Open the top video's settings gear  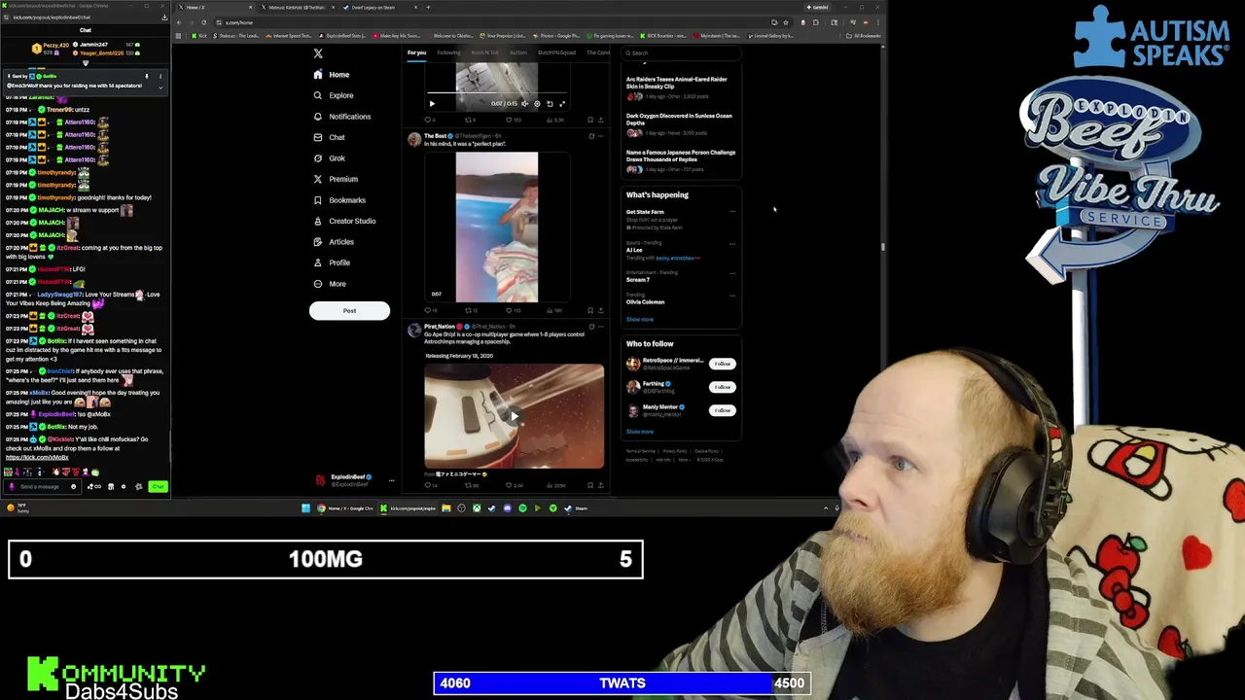click(537, 103)
